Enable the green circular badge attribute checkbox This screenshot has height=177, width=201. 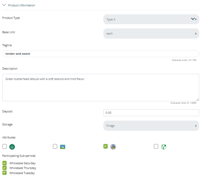(x=5, y=146)
